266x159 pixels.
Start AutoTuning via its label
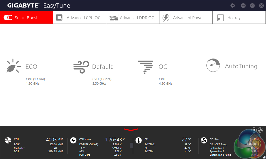(241, 66)
